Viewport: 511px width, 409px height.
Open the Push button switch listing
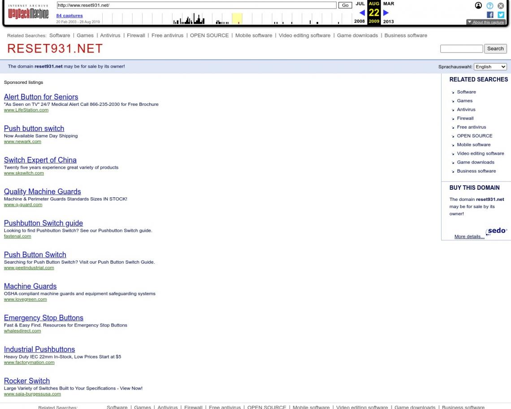[x=34, y=129]
